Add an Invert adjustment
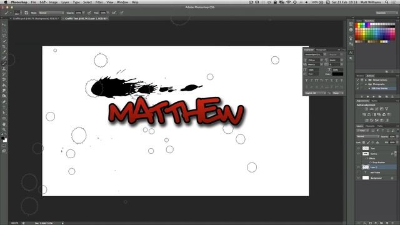The width and height of the screenshot is (400, 225). point(367,120)
